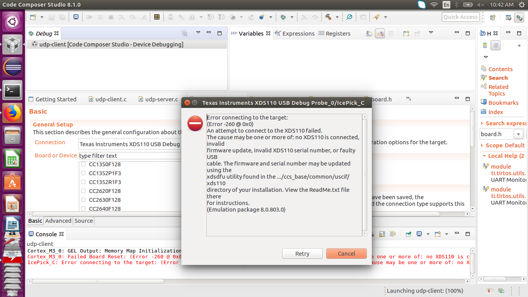This screenshot has height=297, width=528.
Task: Switch to the Expressions tab
Action: [295, 34]
